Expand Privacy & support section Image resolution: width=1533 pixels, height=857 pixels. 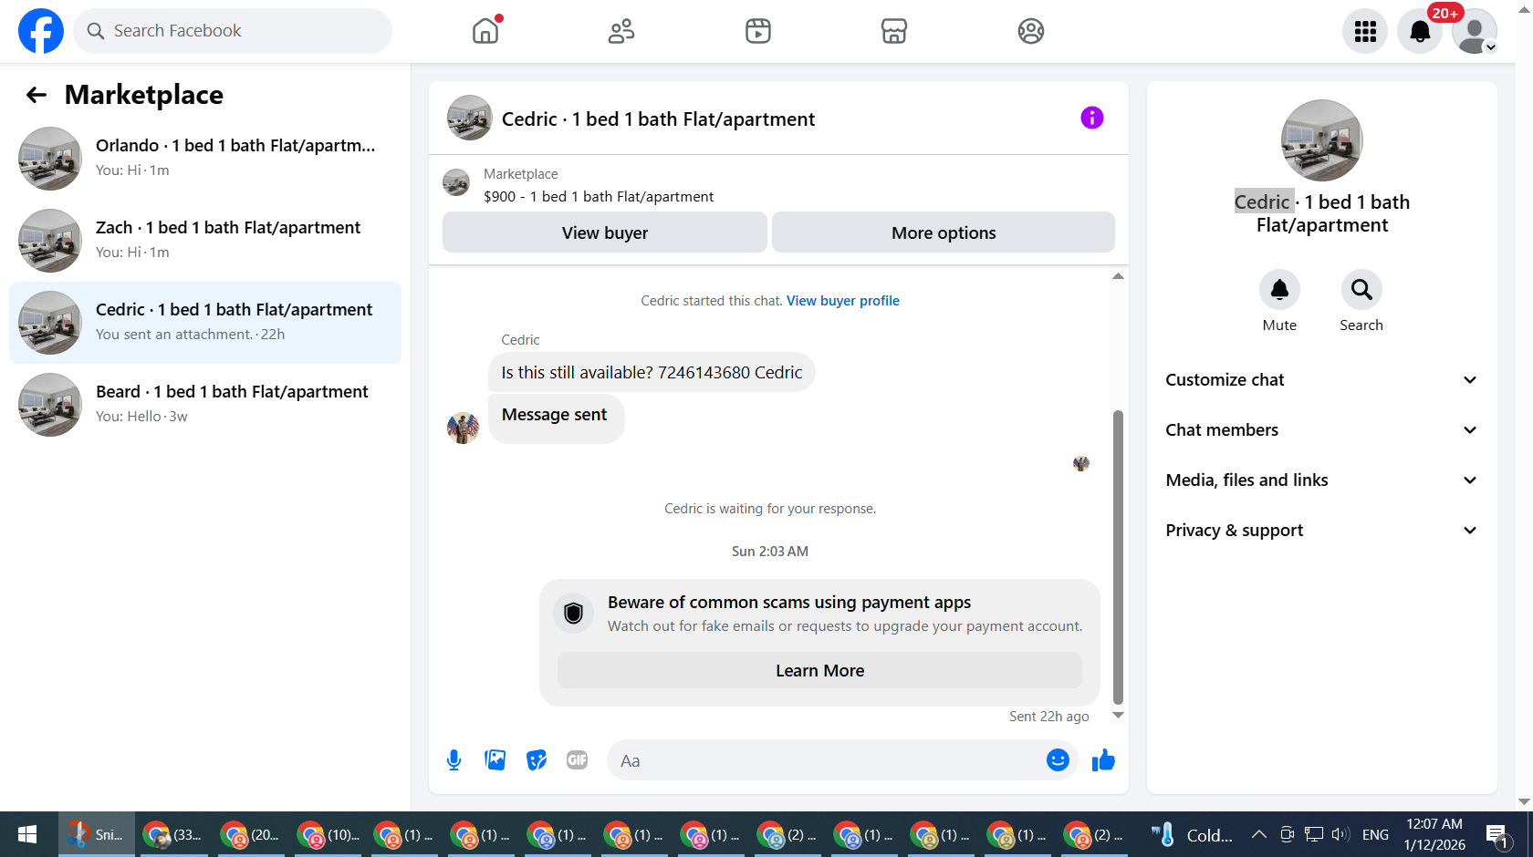click(x=1322, y=531)
